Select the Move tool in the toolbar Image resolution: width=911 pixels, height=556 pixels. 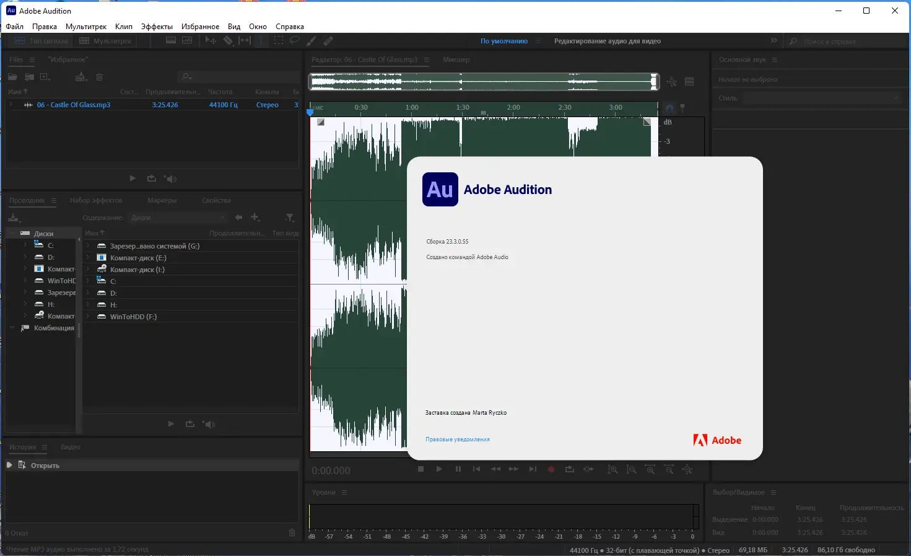coord(211,40)
